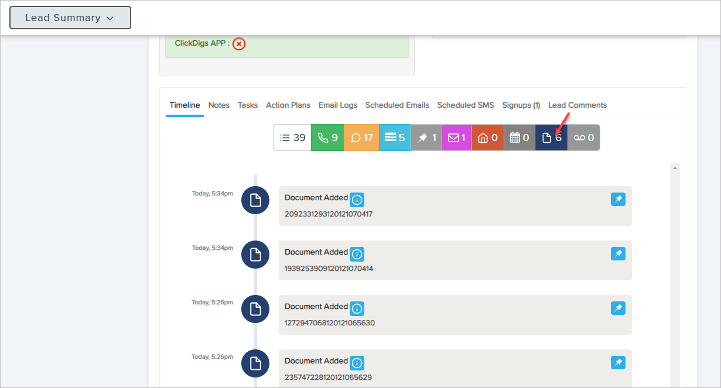Viewport: 721px width, 388px height.
Task: Filter timeline by phone calls (9)
Action: point(327,138)
